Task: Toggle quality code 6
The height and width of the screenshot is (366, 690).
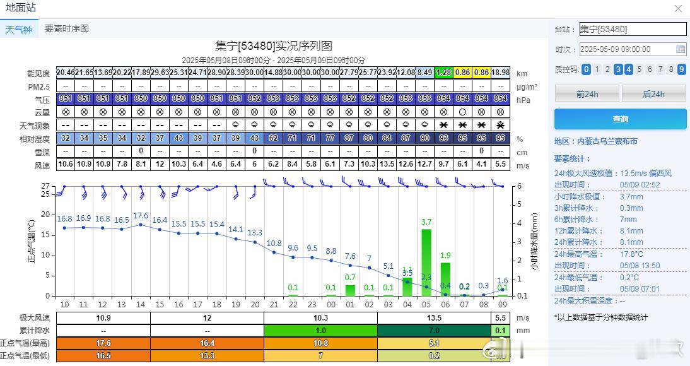Action: (650, 69)
